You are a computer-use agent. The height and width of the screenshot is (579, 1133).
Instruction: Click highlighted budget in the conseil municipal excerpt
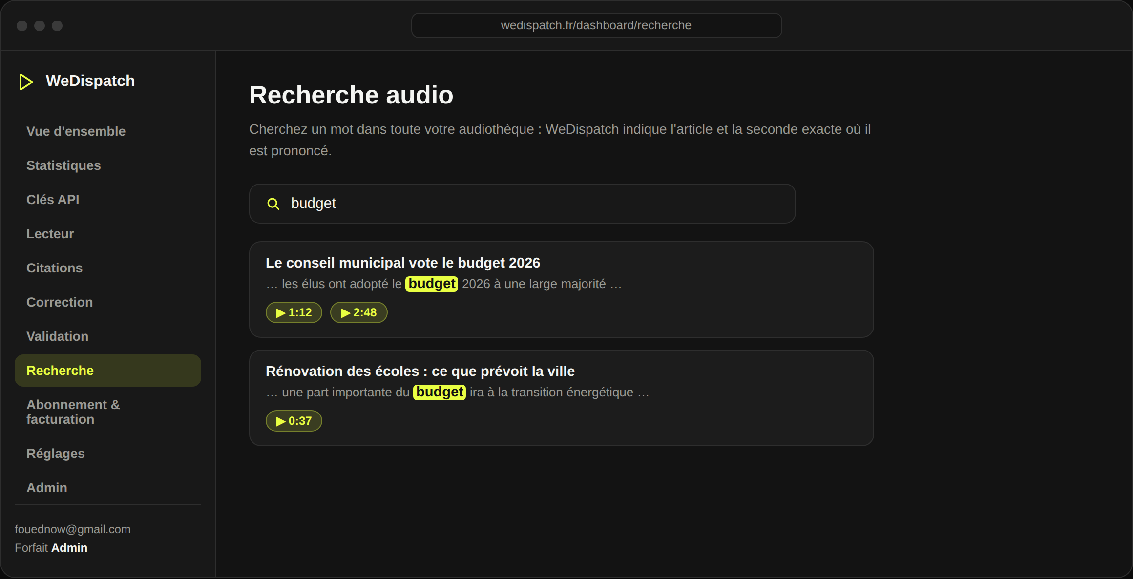(x=432, y=284)
